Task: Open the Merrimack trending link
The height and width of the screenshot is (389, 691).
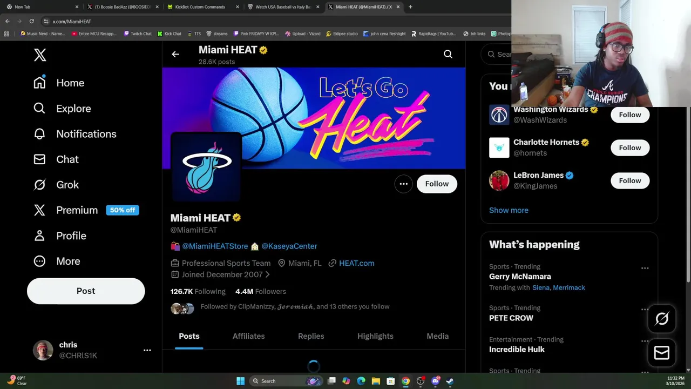Action: pos(568,288)
